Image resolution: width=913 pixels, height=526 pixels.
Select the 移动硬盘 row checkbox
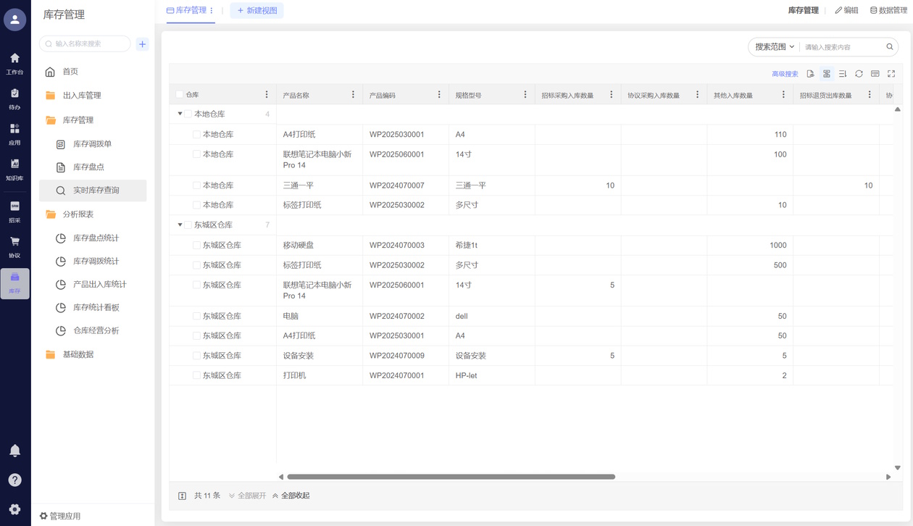coord(196,246)
